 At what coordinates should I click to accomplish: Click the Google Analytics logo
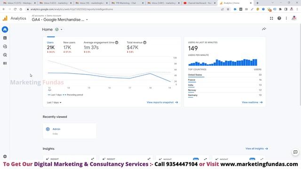tap(5, 18)
